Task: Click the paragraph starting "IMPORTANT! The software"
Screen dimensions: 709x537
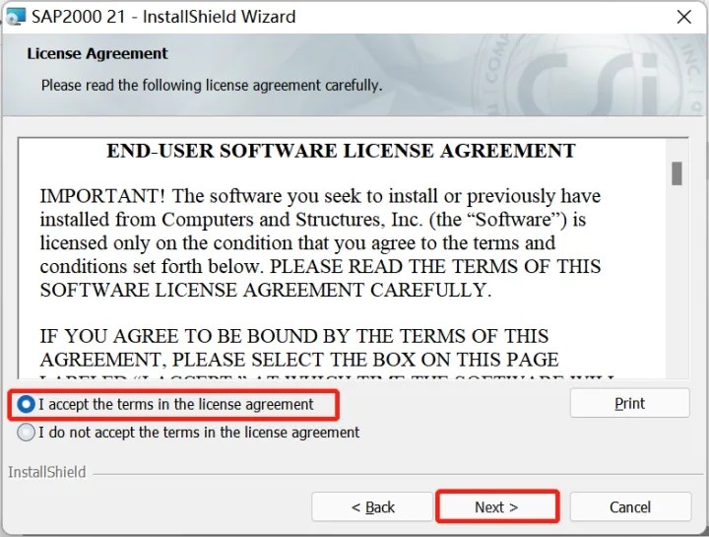Action: 320,242
